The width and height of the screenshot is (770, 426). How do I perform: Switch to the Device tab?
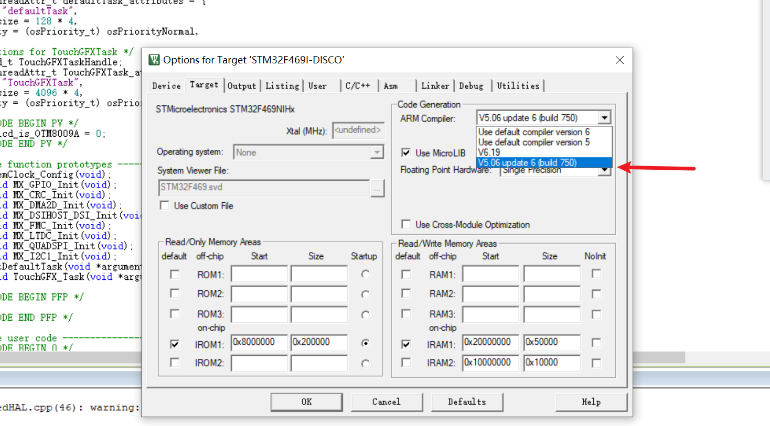[x=166, y=86]
